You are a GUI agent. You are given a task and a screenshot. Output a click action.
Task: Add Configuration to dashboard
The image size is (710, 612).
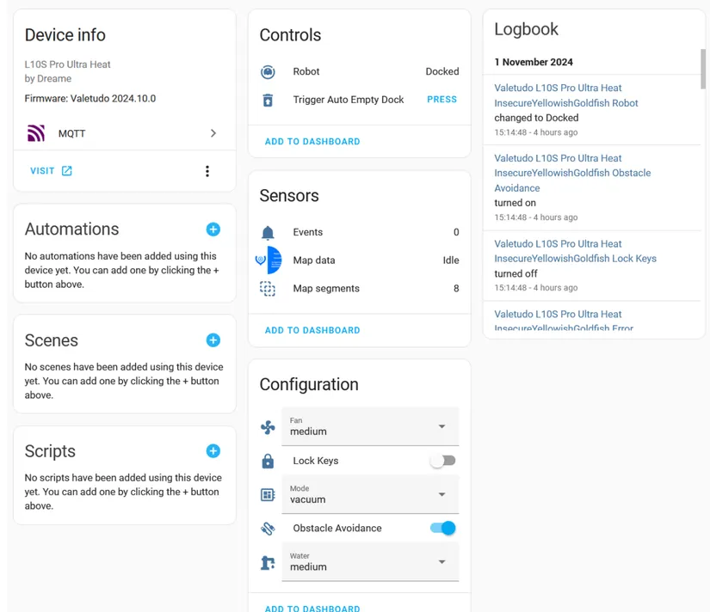pyautogui.click(x=312, y=609)
